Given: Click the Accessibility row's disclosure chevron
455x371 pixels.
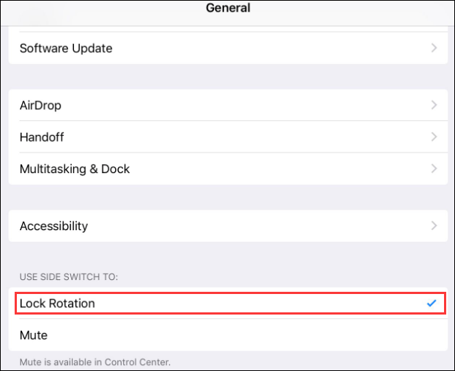Looking at the screenshot, I should [434, 226].
